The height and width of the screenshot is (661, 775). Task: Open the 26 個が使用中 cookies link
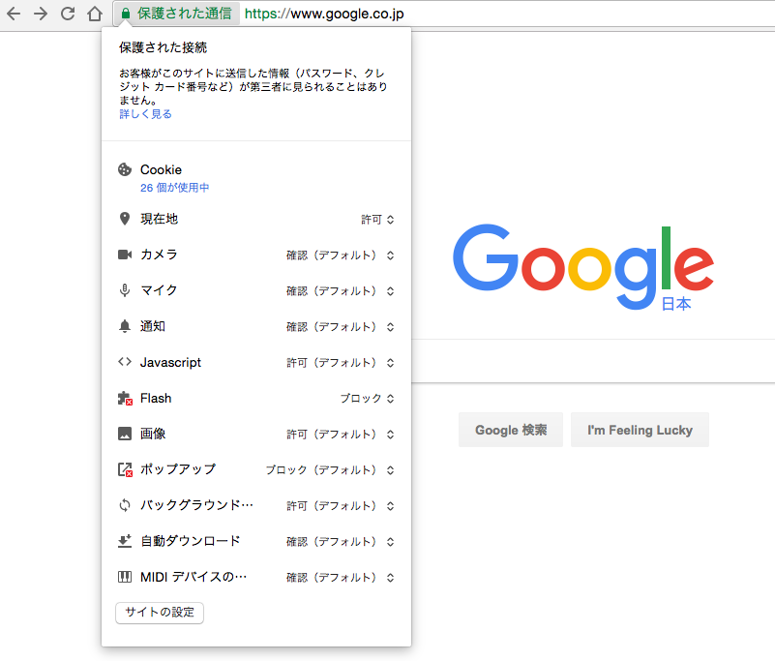(x=174, y=188)
